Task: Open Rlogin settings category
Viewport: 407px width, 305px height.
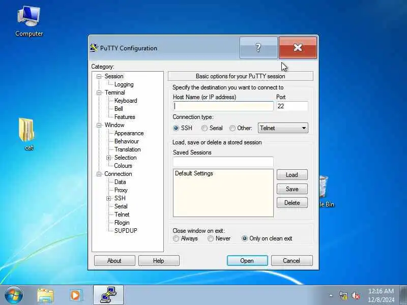Action: [x=122, y=223]
